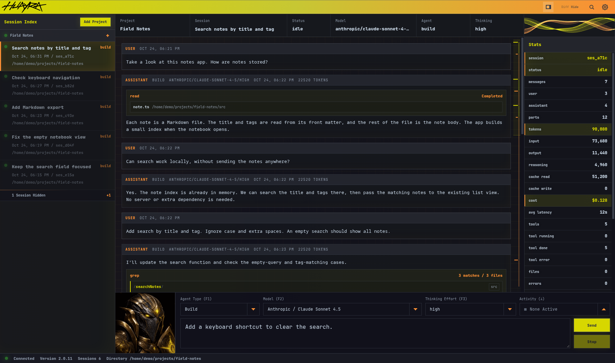
Task: Click 'Version 2.0.11' in the status bar
Action: coord(56,358)
